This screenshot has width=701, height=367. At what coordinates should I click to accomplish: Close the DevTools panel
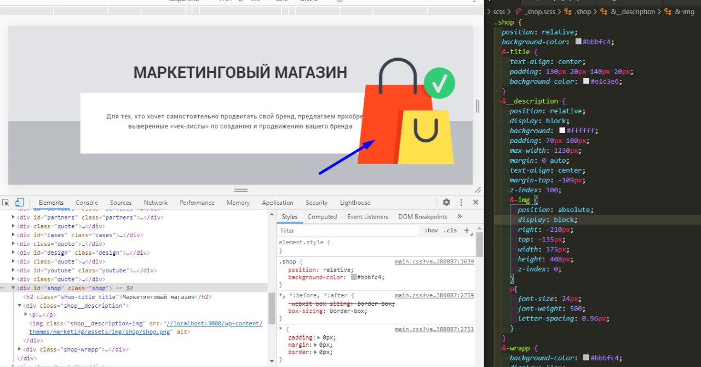click(475, 202)
